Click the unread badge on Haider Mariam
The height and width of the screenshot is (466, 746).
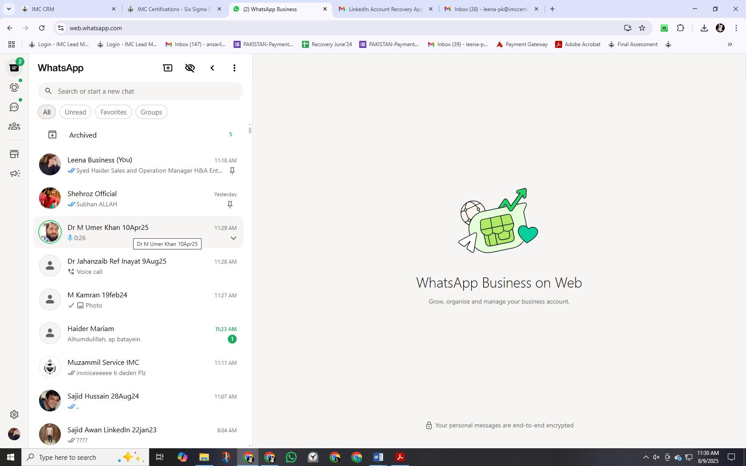(232, 339)
